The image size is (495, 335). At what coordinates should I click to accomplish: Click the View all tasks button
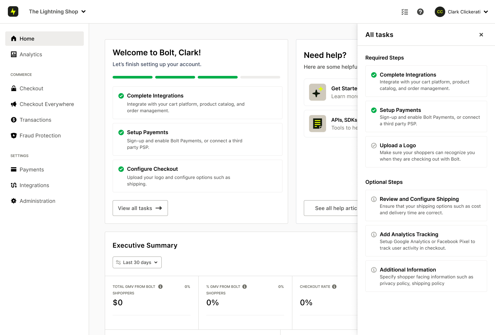click(x=140, y=208)
